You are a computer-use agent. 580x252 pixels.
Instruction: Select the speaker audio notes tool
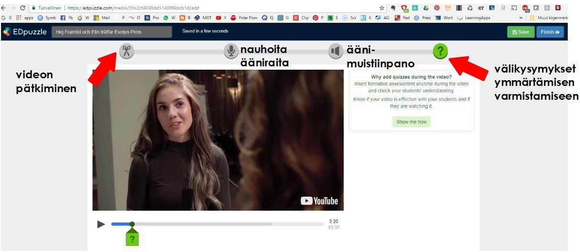pos(336,51)
